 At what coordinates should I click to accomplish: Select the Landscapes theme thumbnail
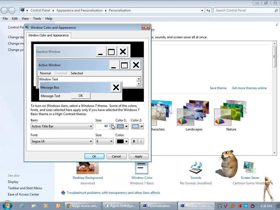193,113
